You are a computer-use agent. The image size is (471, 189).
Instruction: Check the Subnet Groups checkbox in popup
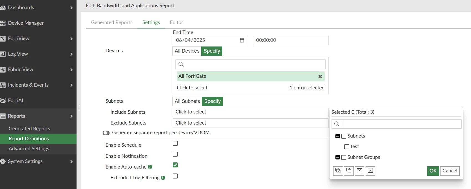pyautogui.click(x=344, y=157)
